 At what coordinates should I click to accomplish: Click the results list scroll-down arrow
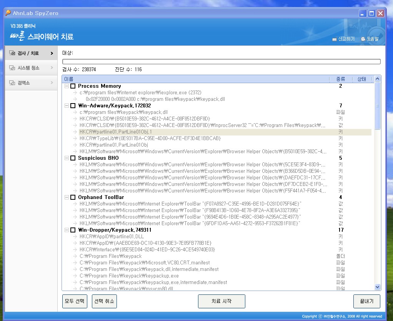378,287
